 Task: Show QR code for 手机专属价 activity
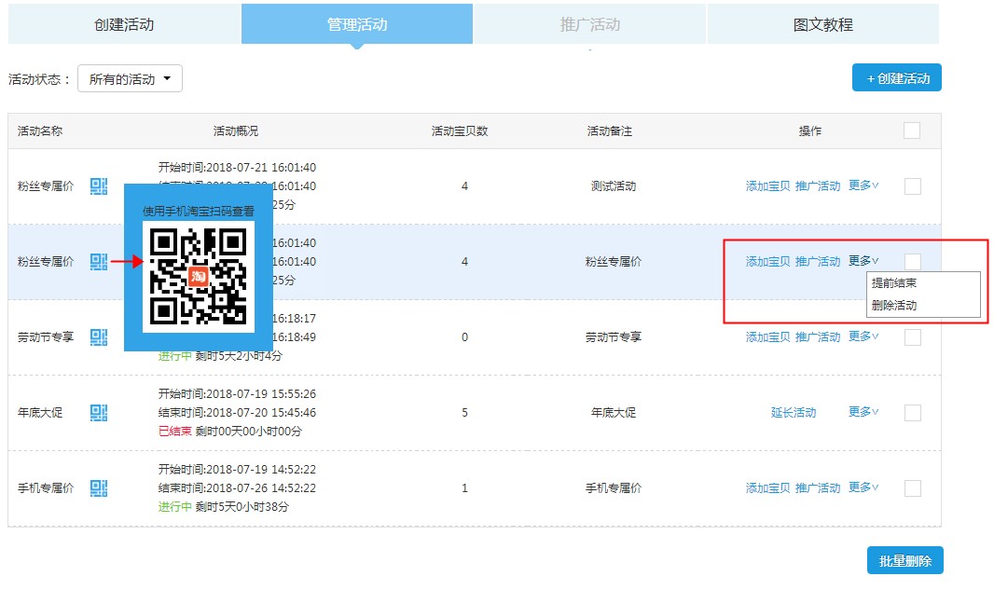coord(98,488)
